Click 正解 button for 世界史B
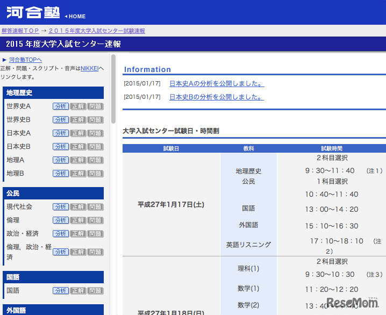 point(78,120)
